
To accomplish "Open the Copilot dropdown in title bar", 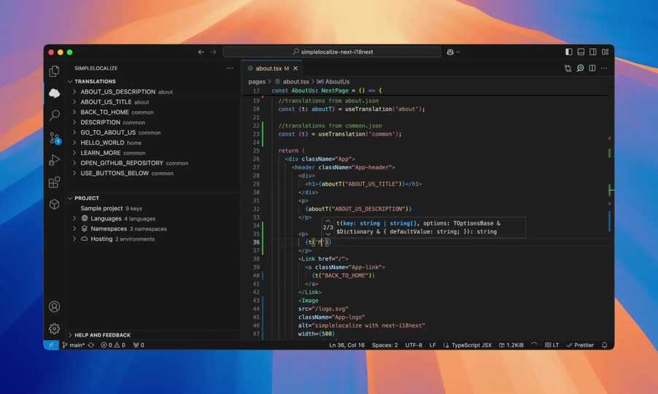I will click(x=453, y=53).
